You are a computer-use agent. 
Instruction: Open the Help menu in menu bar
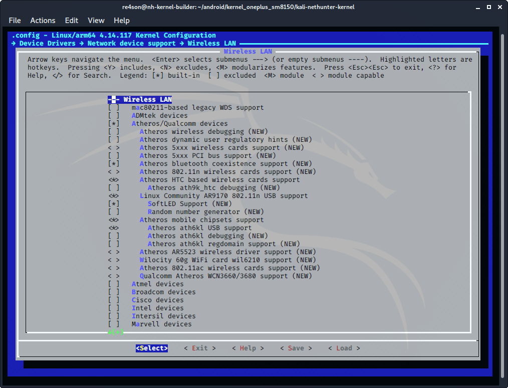point(122,21)
